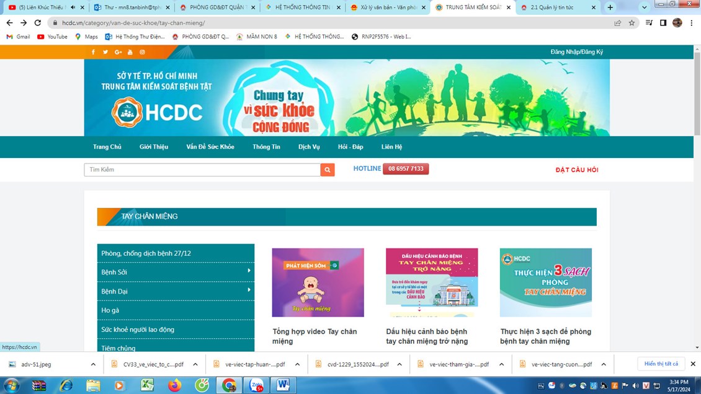701x394 pixels.
Task: Click the Đăng Nhập/Đăng Ký link
Action: point(576,52)
